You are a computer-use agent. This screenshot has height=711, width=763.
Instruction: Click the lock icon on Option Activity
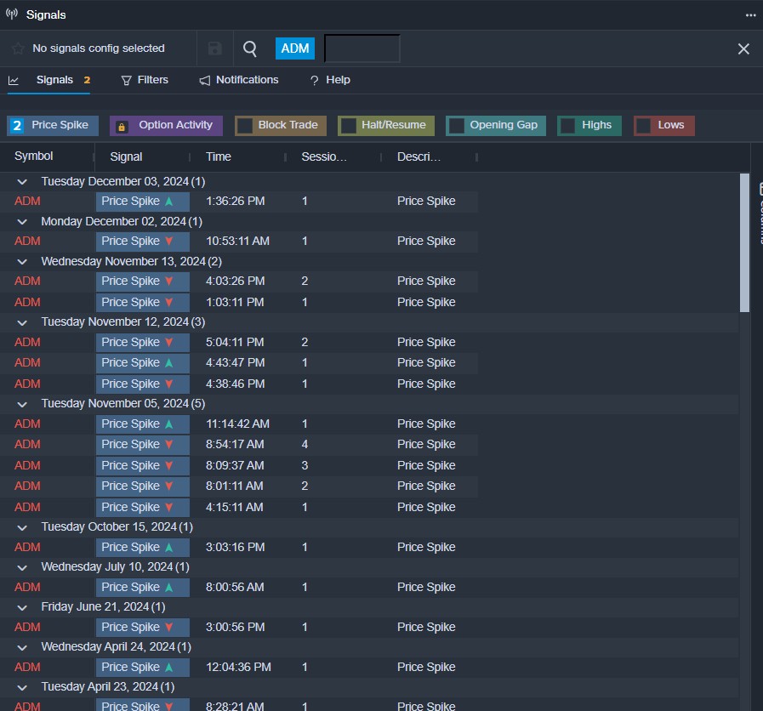pos(122,126)
